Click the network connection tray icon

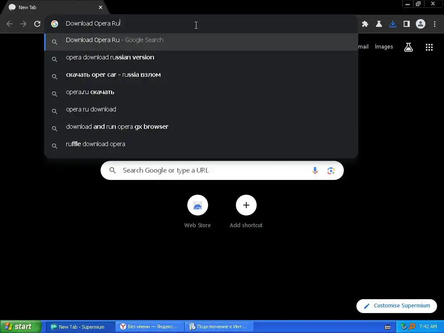pos(404,327)
